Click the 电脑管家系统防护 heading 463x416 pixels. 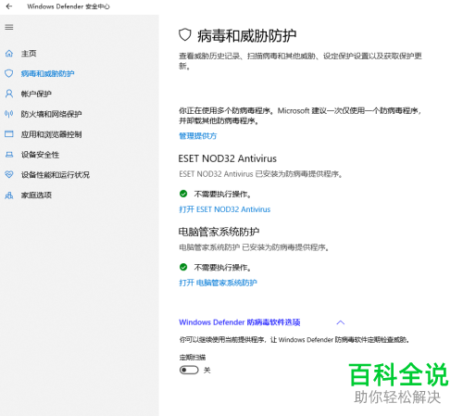[x=219, y=232]
